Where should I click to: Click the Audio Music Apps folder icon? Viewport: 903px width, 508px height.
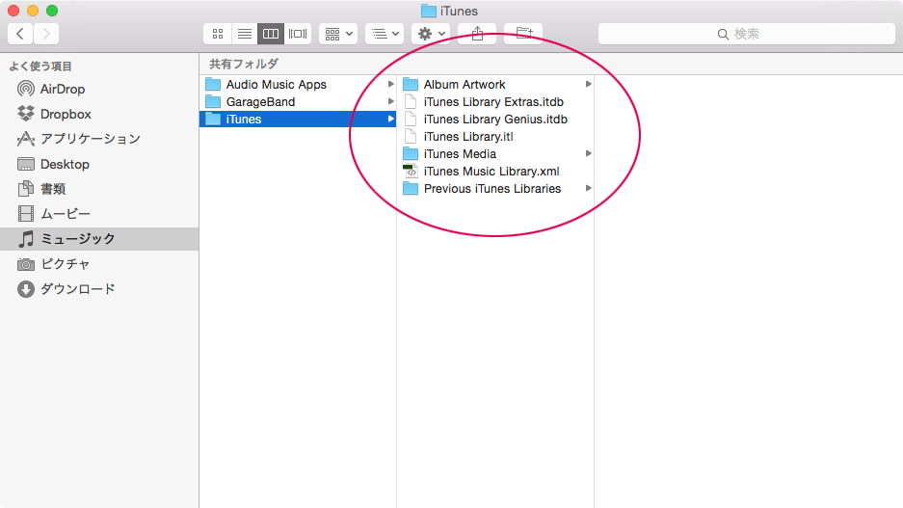[213, 84]
